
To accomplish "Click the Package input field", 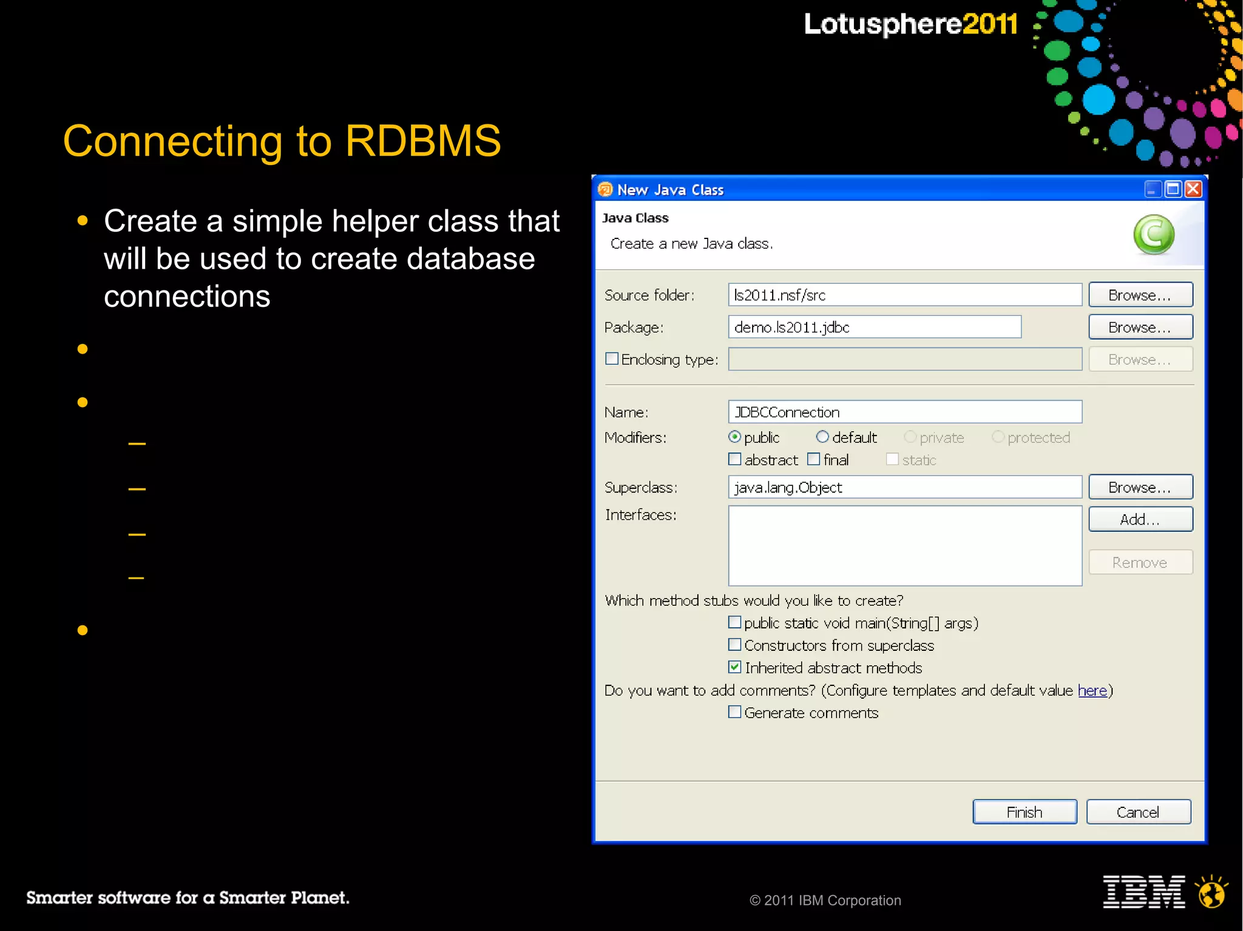I will (875, 327).
